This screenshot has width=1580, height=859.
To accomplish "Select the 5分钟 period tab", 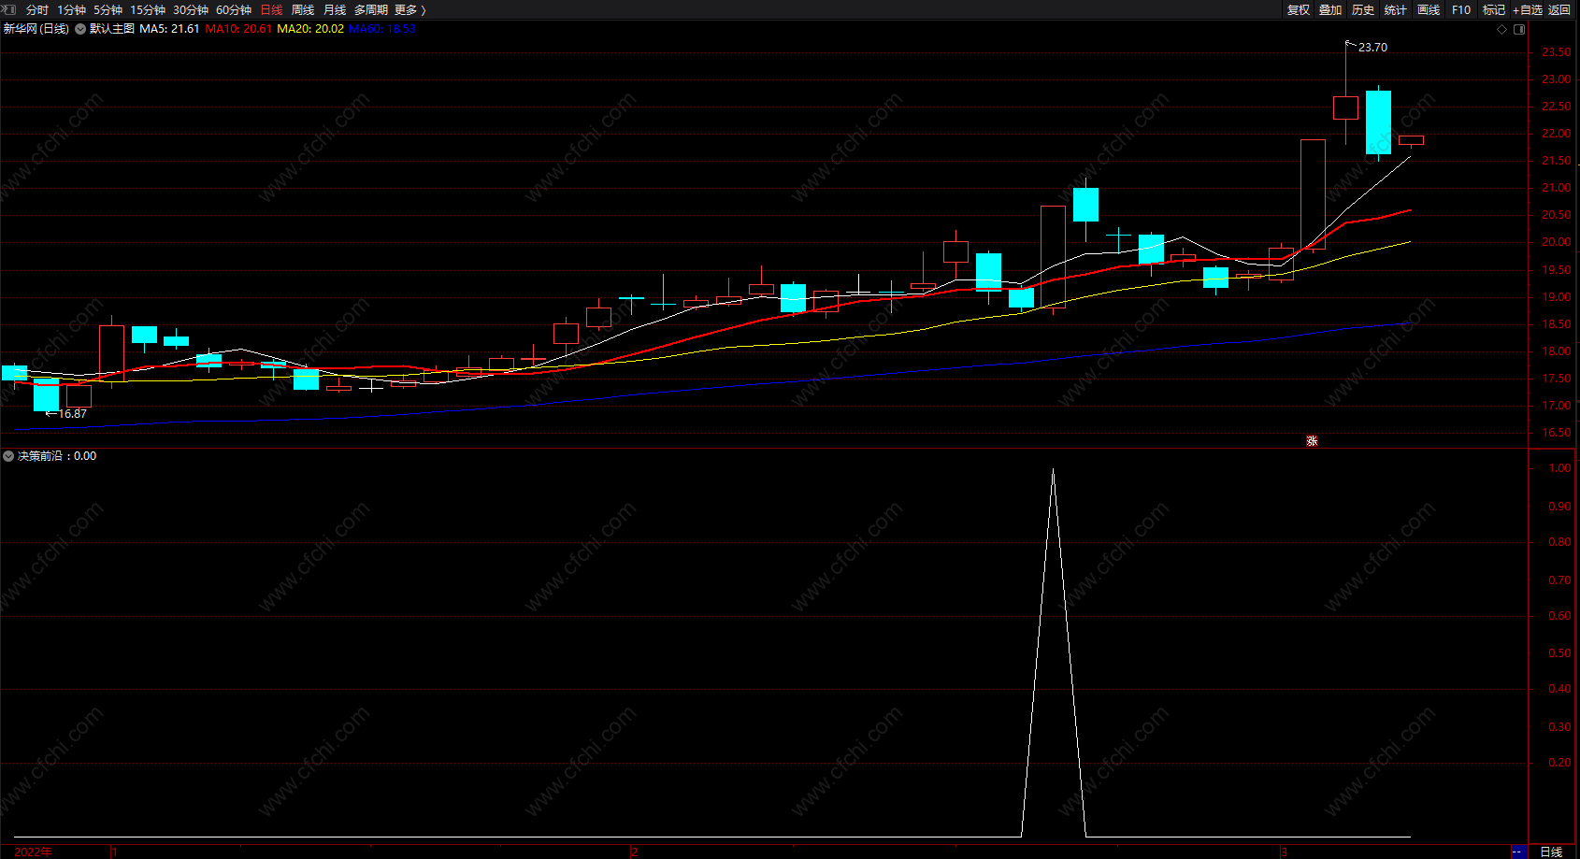I will tap(108, 10).
